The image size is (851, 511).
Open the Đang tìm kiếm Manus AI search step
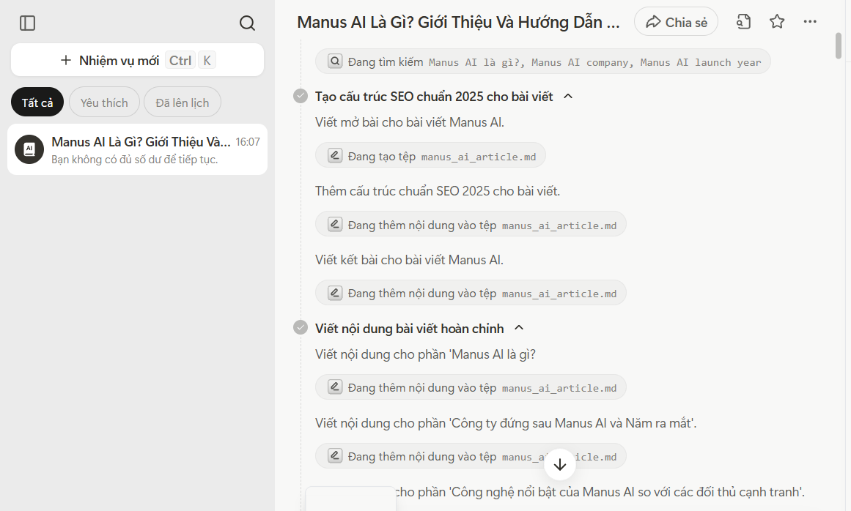(542, 61)
